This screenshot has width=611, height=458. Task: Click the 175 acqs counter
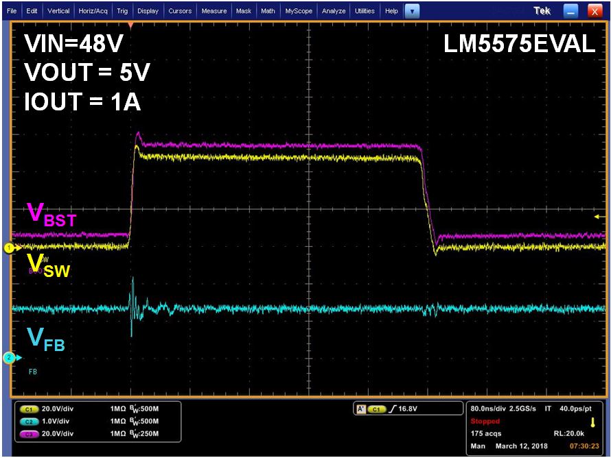[486, 433]
